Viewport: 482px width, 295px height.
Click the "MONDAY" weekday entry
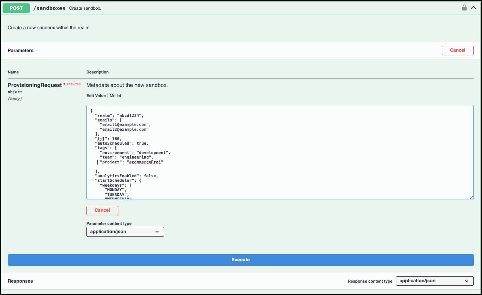116,190
